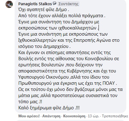Click the word Πρωθυπουργού in the comment
This screenshot has height=121, width=129.
point(35,83)
